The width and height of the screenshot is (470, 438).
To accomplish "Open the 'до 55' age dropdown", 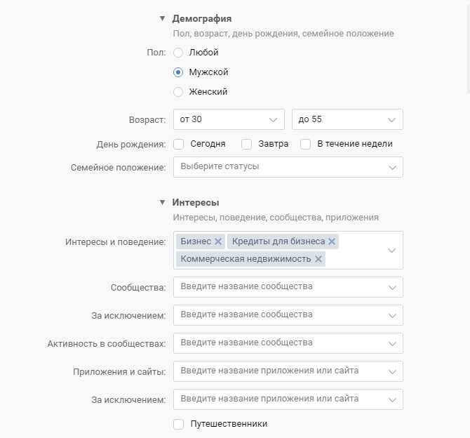I will coord(347,119).
